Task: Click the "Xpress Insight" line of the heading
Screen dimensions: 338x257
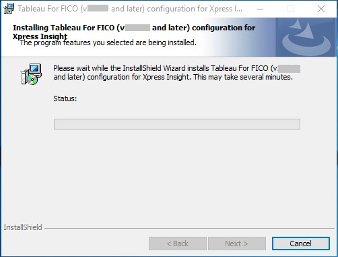Action: point(40,36)
